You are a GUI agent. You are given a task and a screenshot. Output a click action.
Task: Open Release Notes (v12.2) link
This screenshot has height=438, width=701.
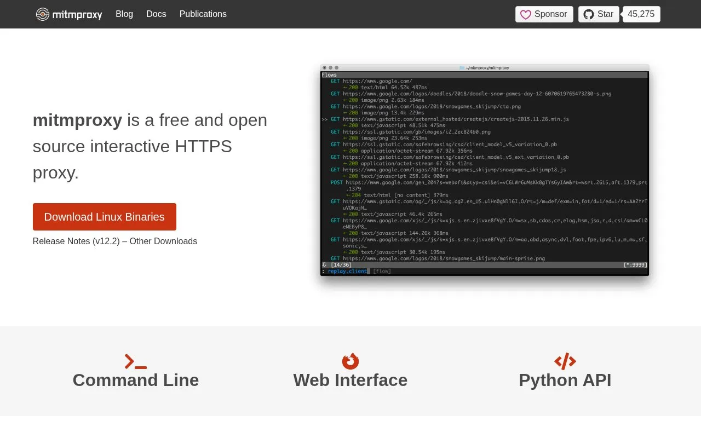point(76,241)
